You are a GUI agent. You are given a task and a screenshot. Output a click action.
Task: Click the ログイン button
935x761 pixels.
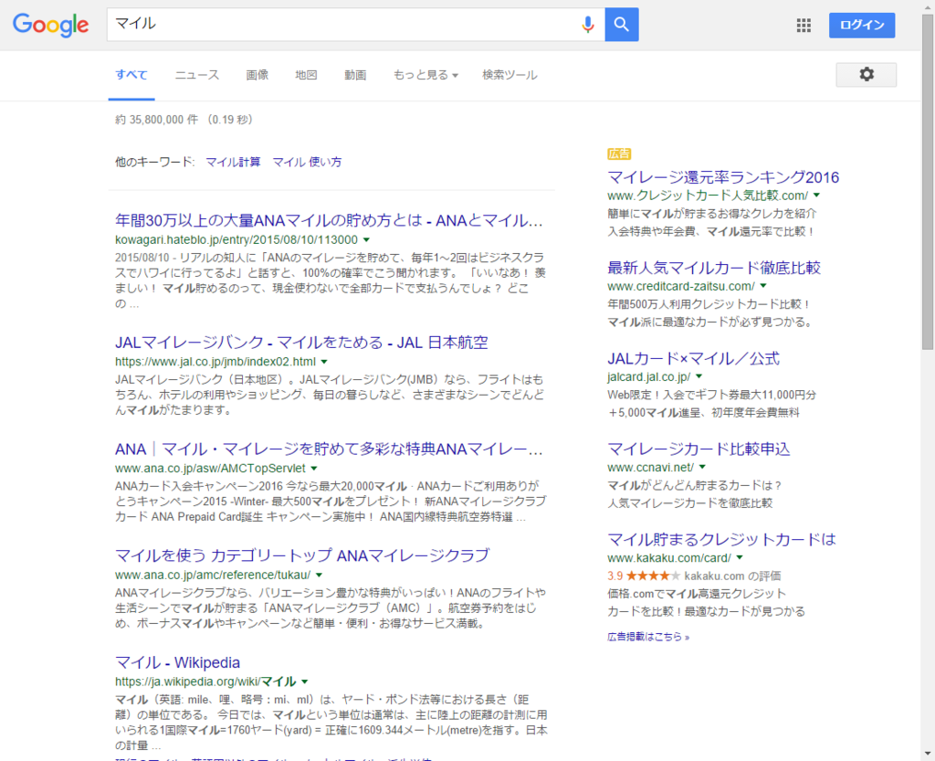coord(862,25)
